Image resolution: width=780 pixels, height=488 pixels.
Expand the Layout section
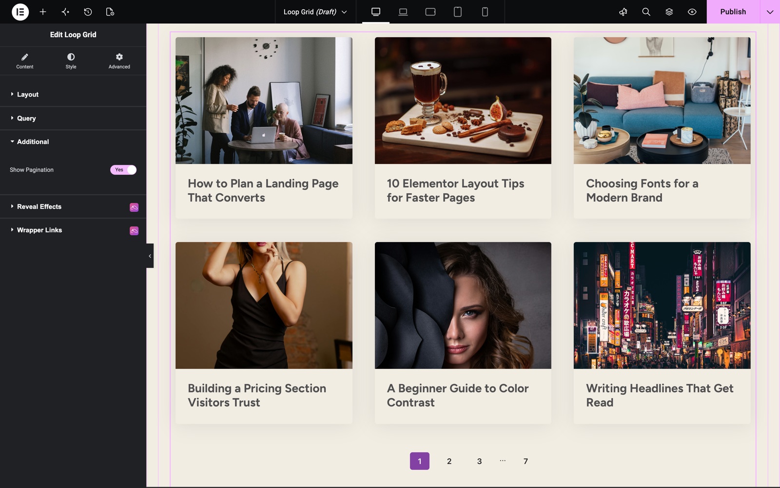pyautogui.click(x=73, y=95)
